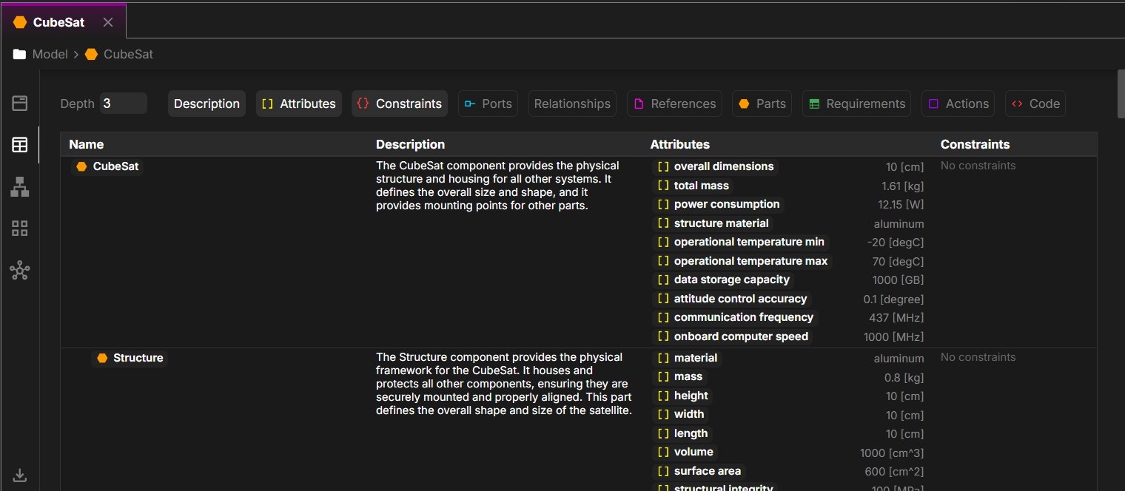Click the 0.8 [kg] value
This screenshot has height=491, width=1125.
pos(904,377)
